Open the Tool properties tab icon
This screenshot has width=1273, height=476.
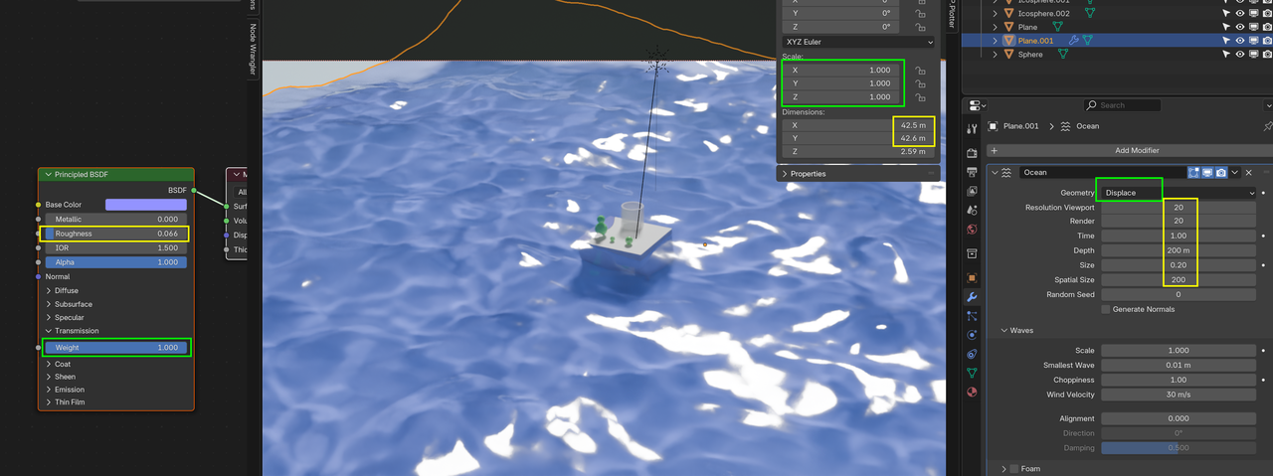(972, 128)
